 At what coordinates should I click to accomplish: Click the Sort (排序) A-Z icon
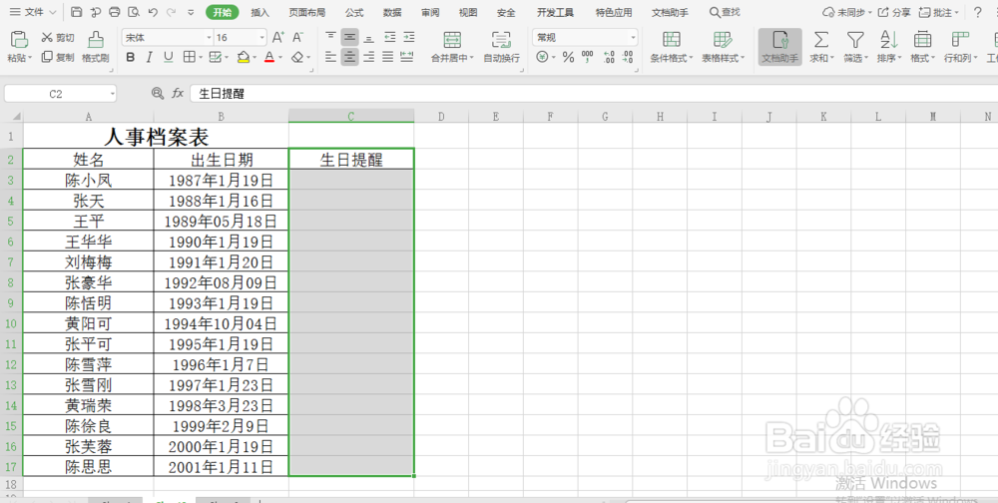click(x=889, y=41)
